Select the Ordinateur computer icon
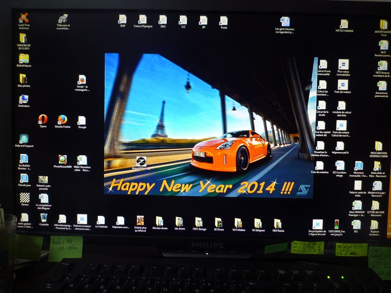This screenshot has height=293, width=391. pos(24,99)
